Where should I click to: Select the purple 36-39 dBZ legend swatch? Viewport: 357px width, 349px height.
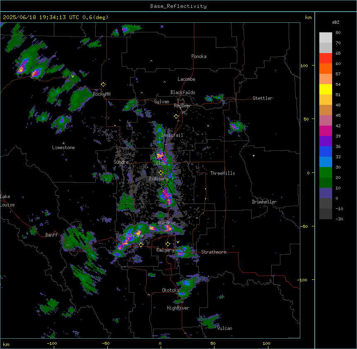tap(326, 141)
